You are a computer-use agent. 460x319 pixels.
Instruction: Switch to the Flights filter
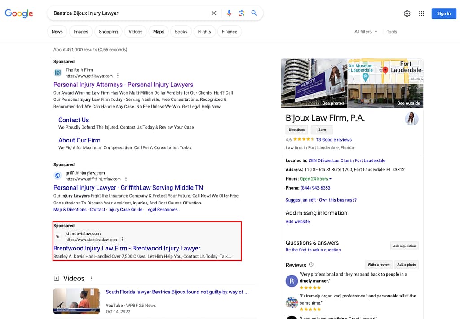click(x=204, y=32)
